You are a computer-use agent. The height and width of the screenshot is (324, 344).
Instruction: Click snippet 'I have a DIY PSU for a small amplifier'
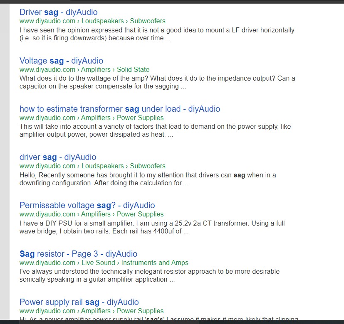click(x=152, y=227)
